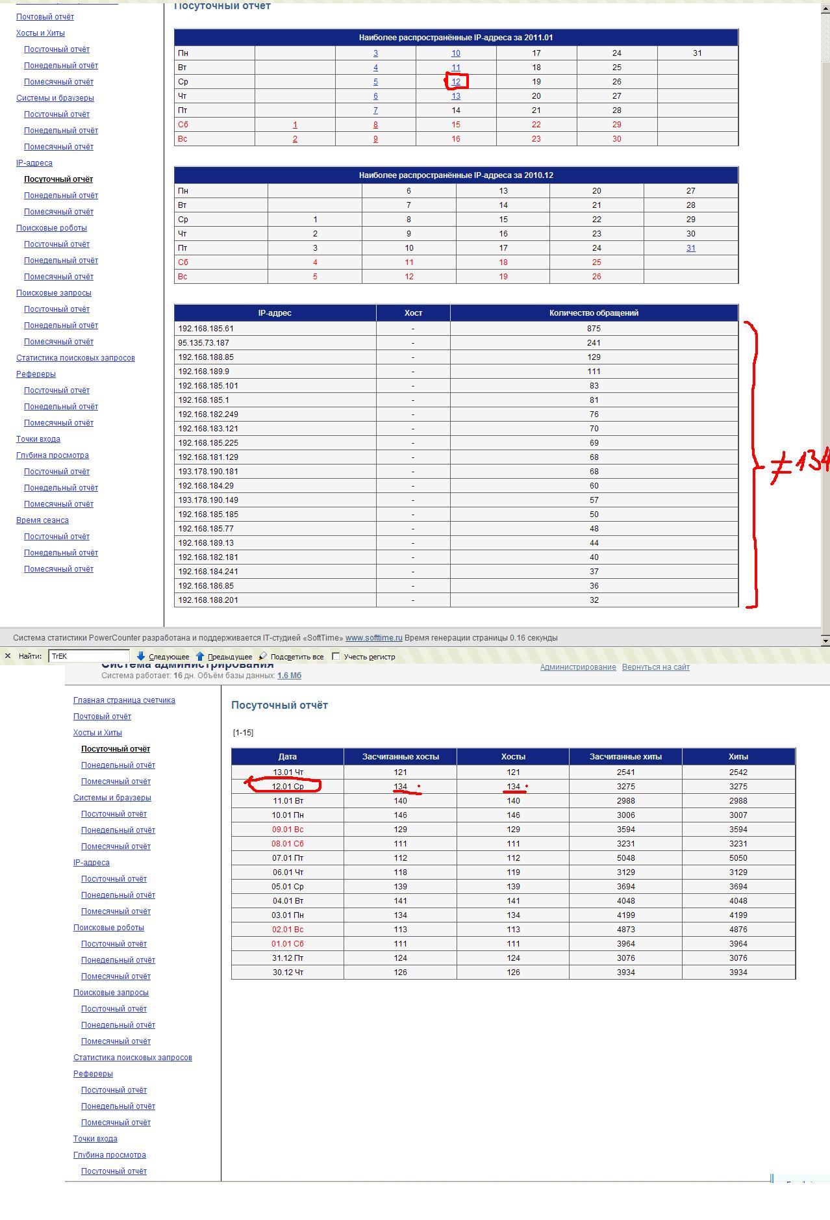Image resolution: width=830 pixels, height=1220 pixels.
Task: Select day 3 in the 2011.01 calendar
Action: [375, 53]
